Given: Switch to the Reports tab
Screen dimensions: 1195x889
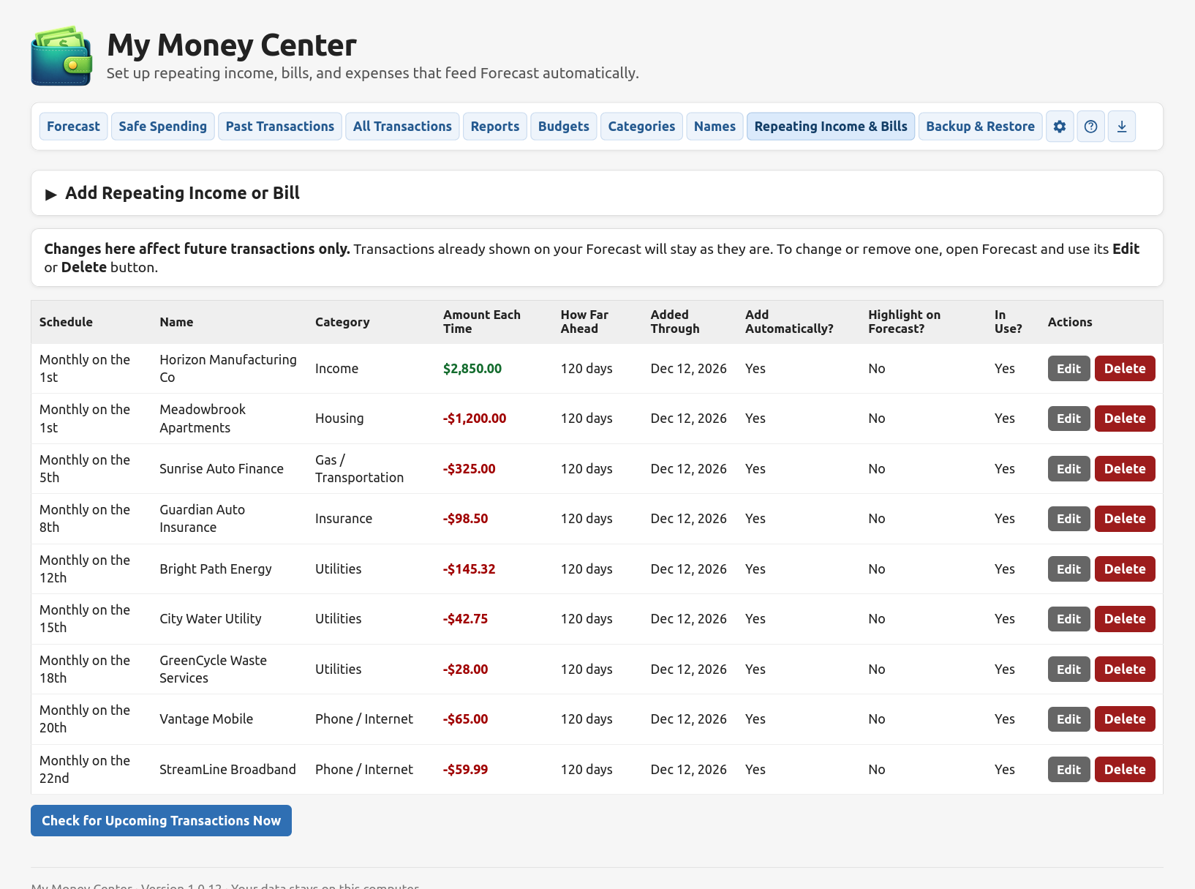Looking at the screenshot, I should [x=495, y=127].
